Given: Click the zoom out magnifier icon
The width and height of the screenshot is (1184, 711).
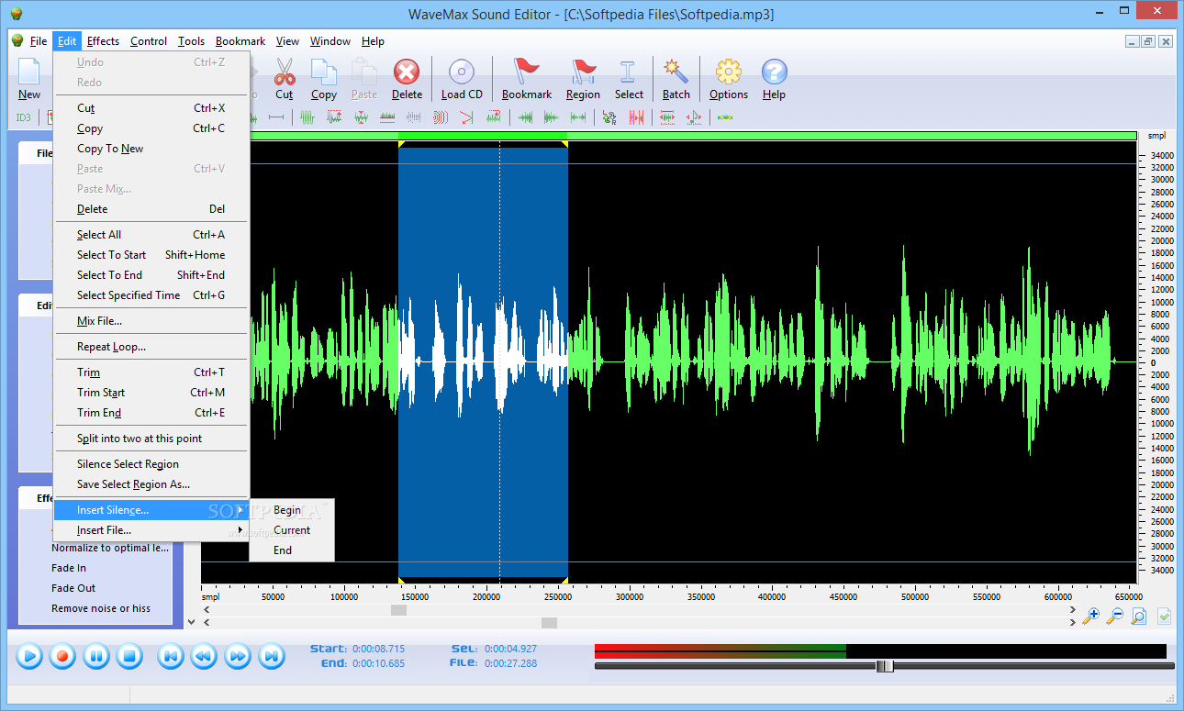Looking at the screenshot, I should click(x=1115, y=617).
